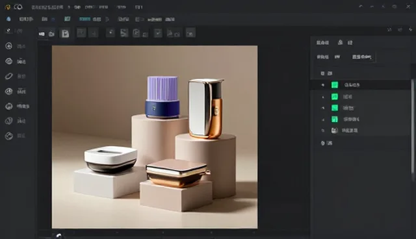The height and width of the screenshot is (239, 416).
Task: Click the rightmost icon of the toolbar row
Action: (x=190, y=33)
